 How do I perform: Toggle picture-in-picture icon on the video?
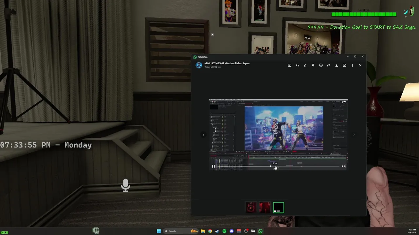[x=344, y=102]
